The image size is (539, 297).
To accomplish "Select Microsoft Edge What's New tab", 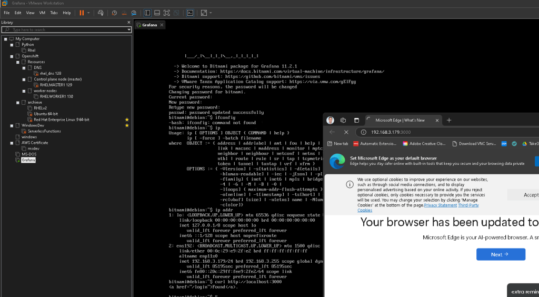I will point(400,120).
